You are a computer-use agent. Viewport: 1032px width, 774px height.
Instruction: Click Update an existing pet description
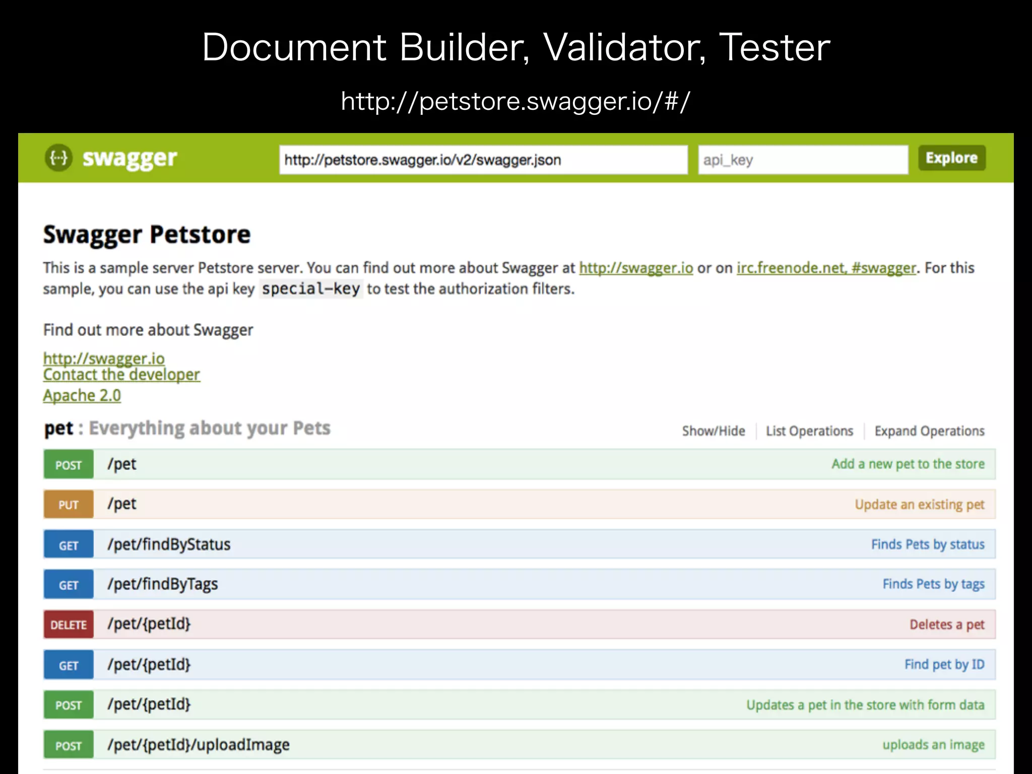pos(920,504)
